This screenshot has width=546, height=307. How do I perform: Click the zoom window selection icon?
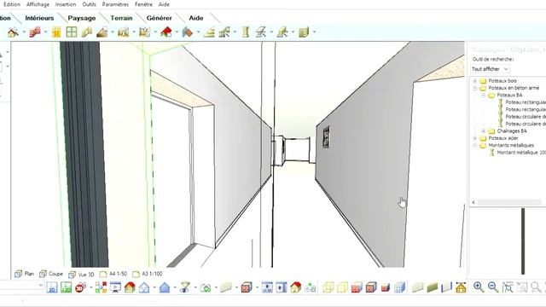click(508, 287)
